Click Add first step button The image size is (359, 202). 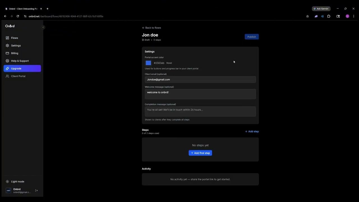(200, 153)
